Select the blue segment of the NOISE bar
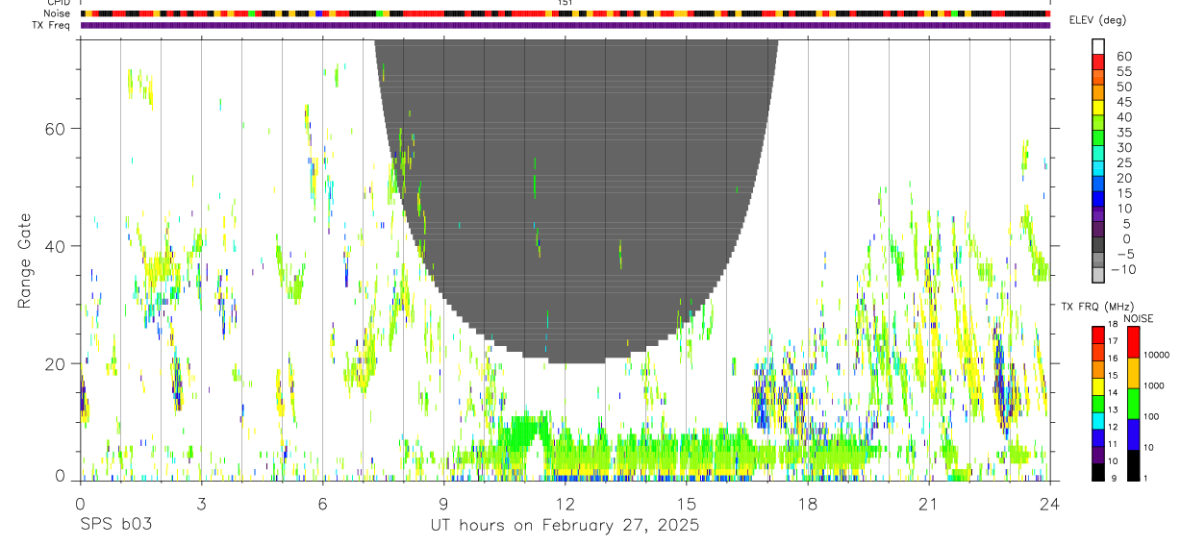This screenshot has width=1181, height=545. point(1133,434)
